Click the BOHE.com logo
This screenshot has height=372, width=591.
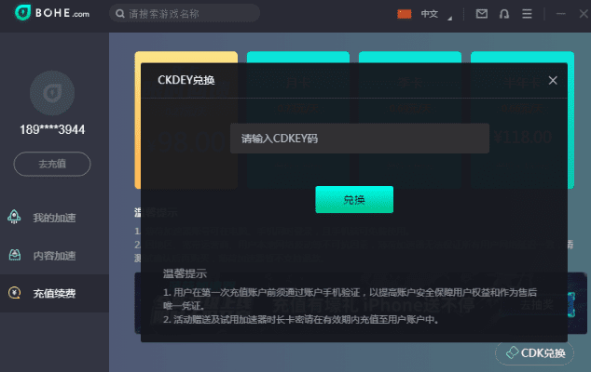[x=52, y=13]
